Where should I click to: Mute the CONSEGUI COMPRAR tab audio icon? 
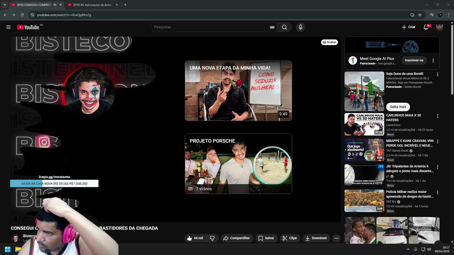(x=55, y=5)
